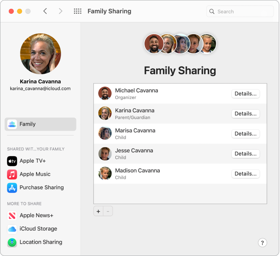The image size is (280, 256).
Task: Show all preferences grid icon
Action: point(78,11)
